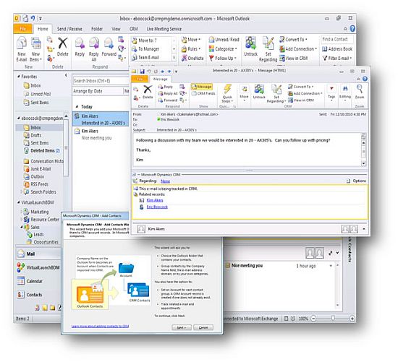The width and height of the screenshot is (398, 362).
Task: Open Learn more about adding contacts link
Action: click(x=100, y=327)
